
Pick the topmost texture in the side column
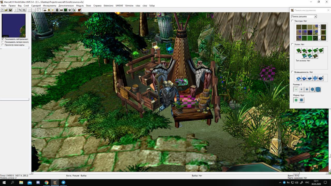pos(323,27)
